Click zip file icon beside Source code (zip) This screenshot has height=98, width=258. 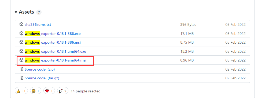point(21,69)
